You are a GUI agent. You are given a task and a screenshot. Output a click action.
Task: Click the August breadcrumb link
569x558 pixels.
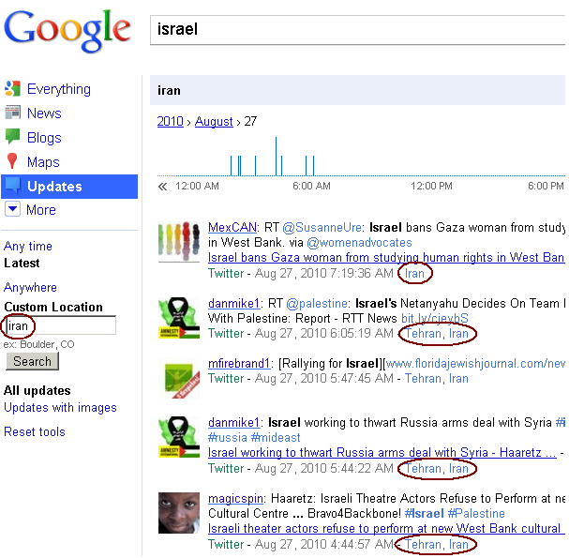coord(214,121)
